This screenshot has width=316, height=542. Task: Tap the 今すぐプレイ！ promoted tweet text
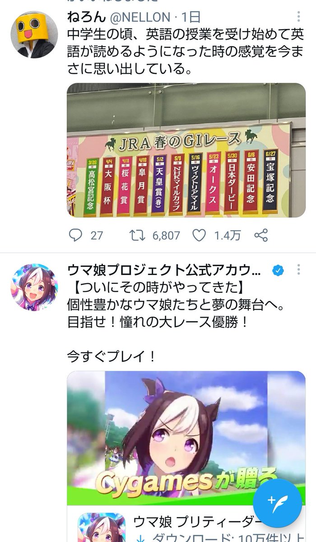click(x=112, y=356)
